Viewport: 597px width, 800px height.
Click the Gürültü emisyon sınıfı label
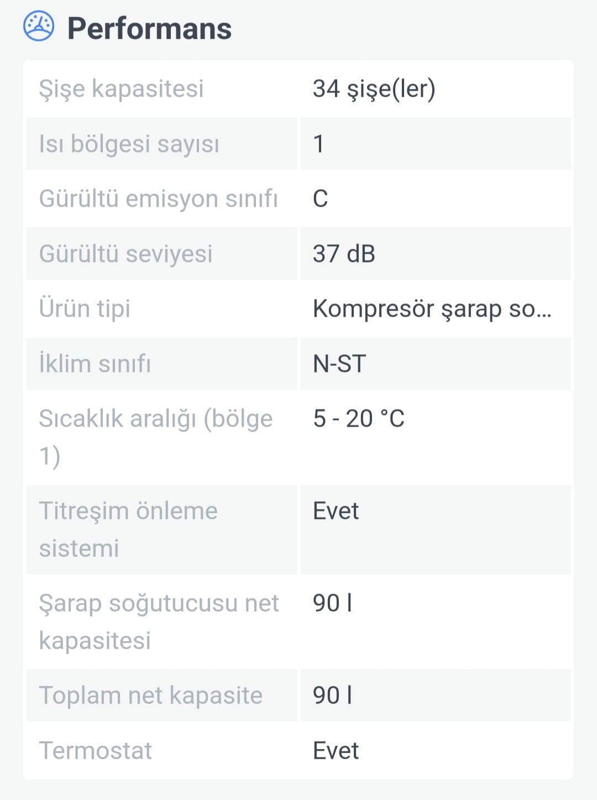(x=158, y=199)
